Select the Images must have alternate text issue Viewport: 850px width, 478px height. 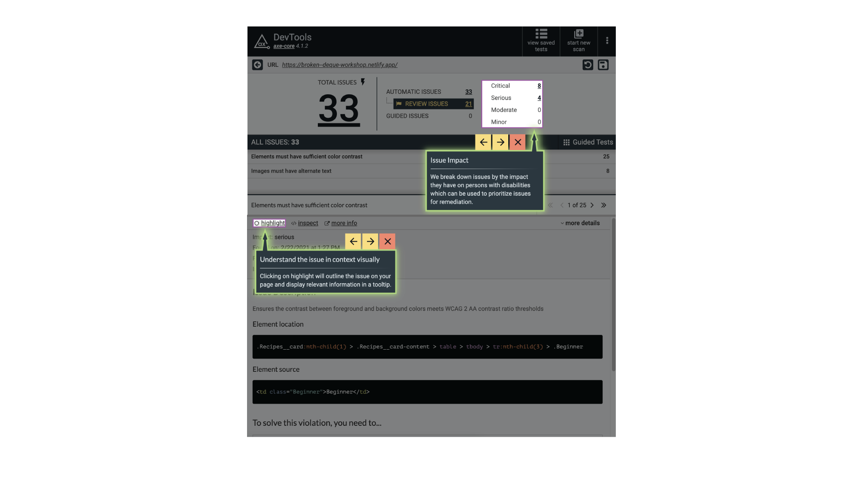(291, 171)
